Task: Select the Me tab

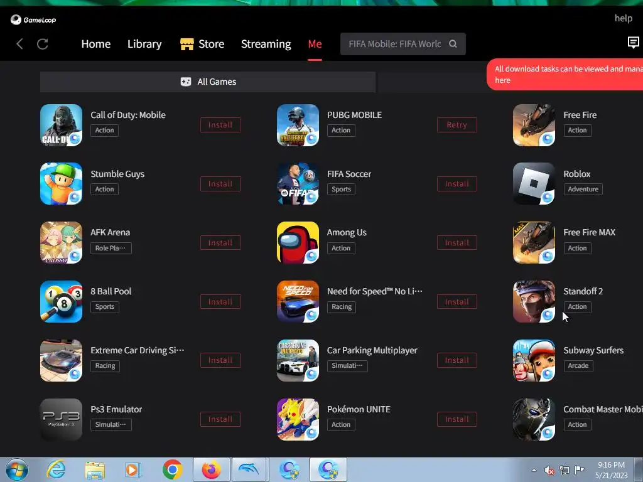Action: [315, 44]
